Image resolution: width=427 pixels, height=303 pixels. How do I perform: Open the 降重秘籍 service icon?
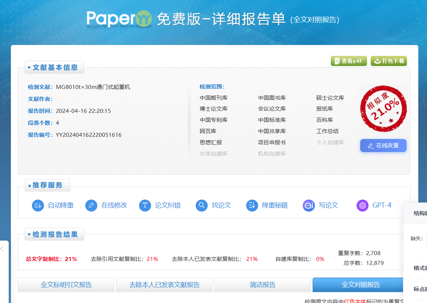coord(252,205)
